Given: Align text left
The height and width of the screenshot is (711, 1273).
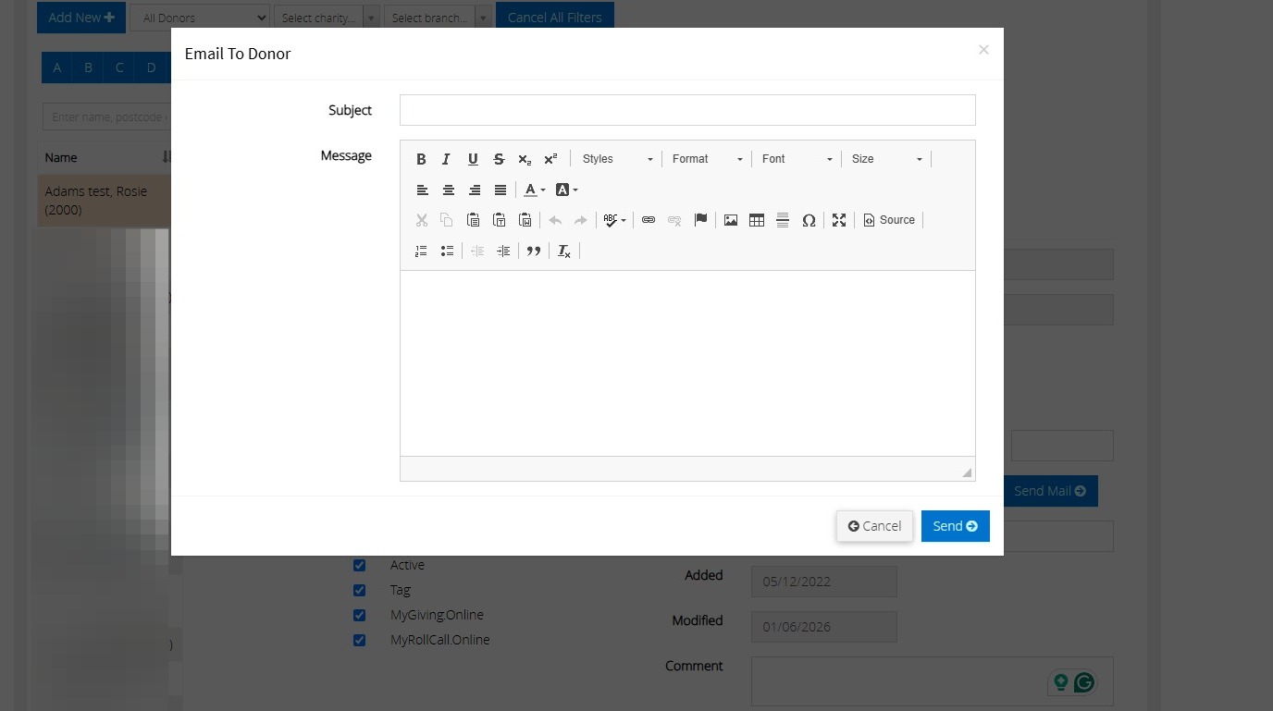Looking at the screenshot, I should point(423,190).
